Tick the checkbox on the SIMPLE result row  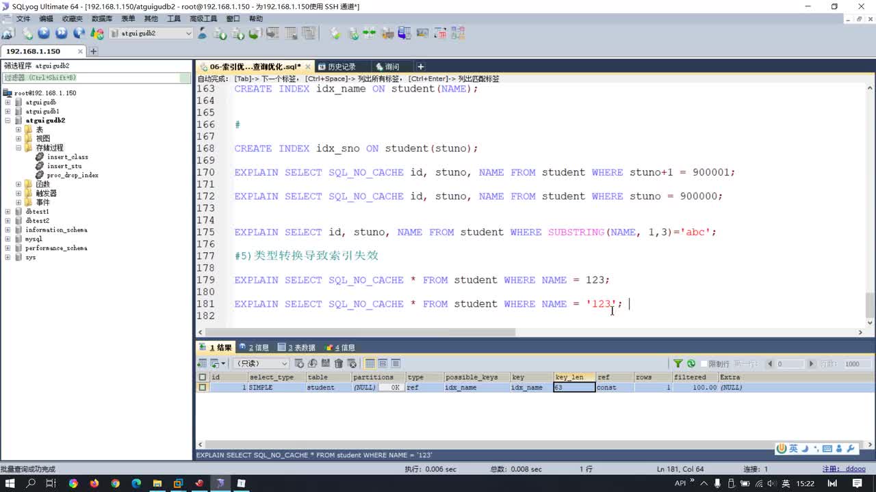click(x=202, y=387)
